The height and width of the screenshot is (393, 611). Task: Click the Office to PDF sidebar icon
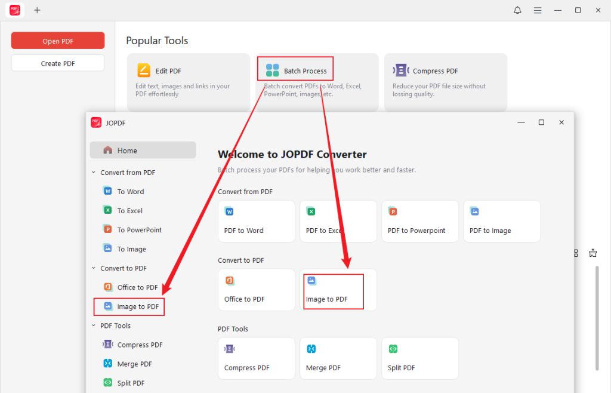(x=108, y=287)
